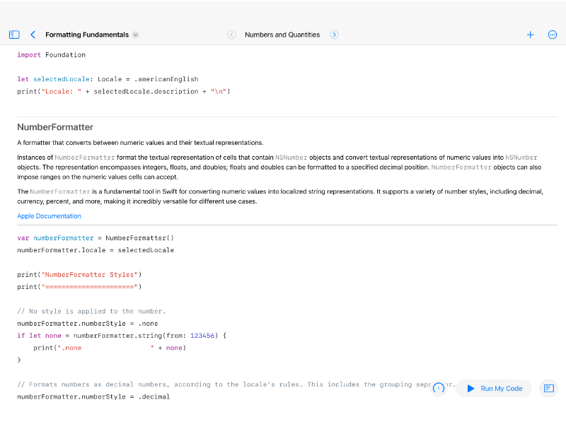Open the Apple Documentation link

[49, 216]
